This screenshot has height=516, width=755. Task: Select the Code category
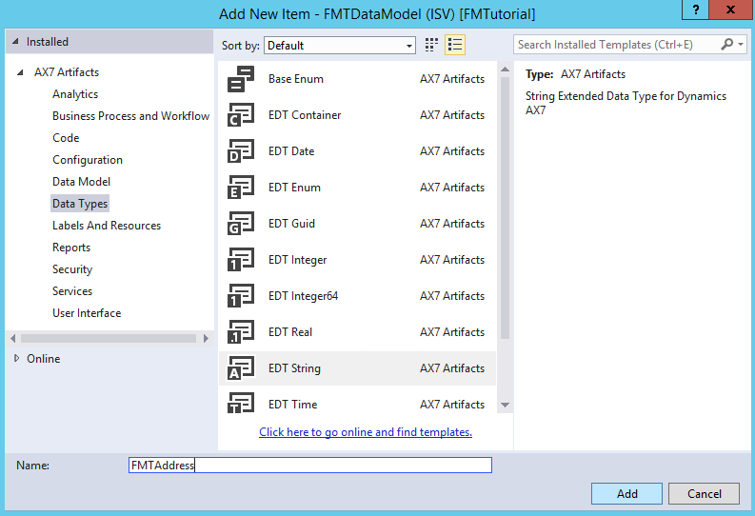(x=66, y=138)
